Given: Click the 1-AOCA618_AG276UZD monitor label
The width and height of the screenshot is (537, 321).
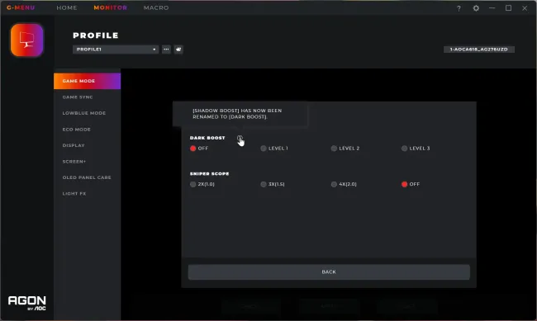Looking at the screenshot, I should pos(479,50).
